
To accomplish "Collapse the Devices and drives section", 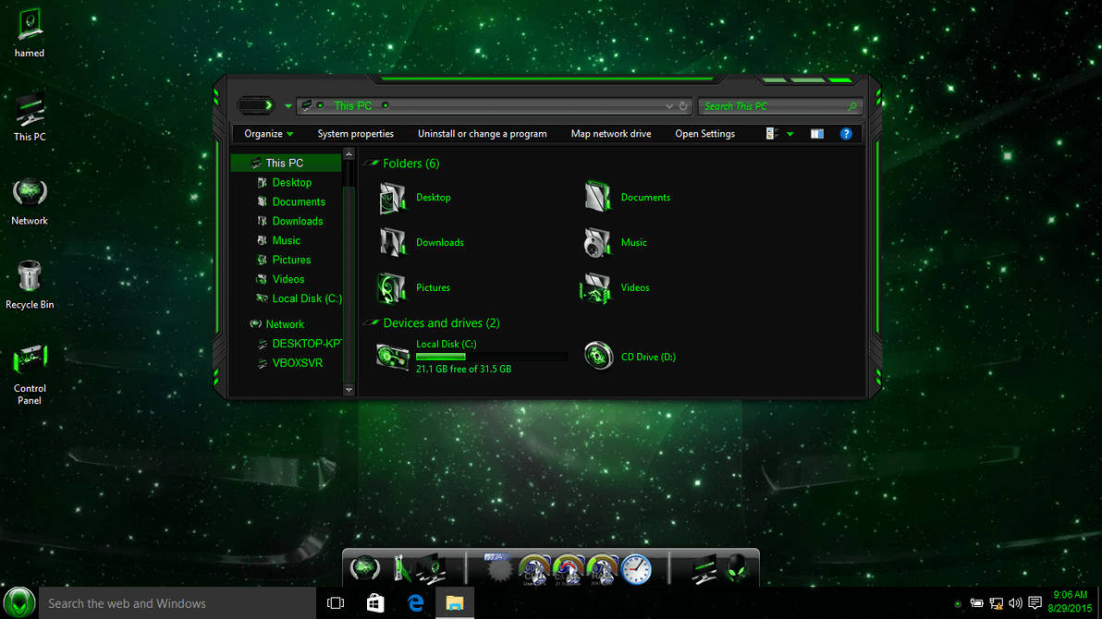I will (x=370, y=323).
